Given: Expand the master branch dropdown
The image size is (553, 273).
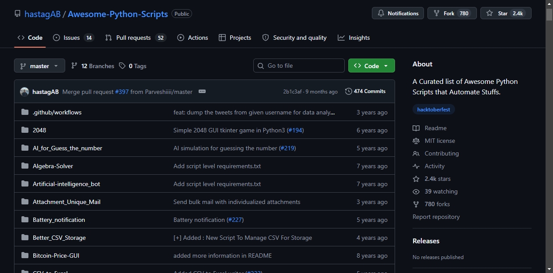Looking at the screenshot, I should (x=39, y=66).
